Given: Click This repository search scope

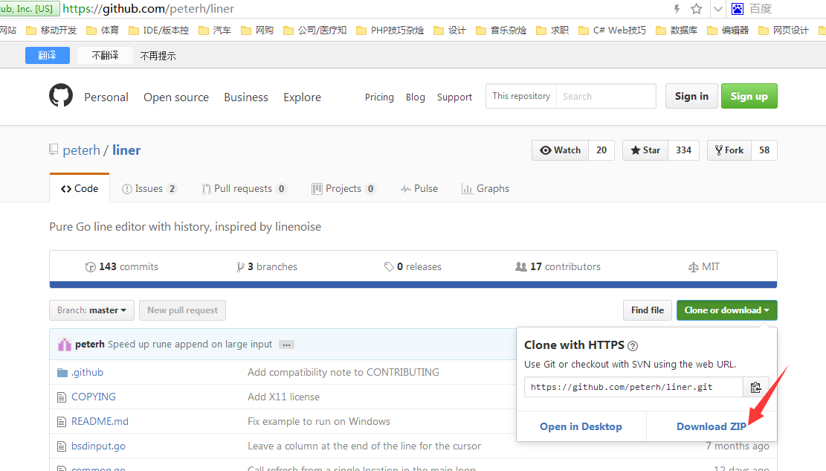Looking at the screenshot, I should click(521, 96).
